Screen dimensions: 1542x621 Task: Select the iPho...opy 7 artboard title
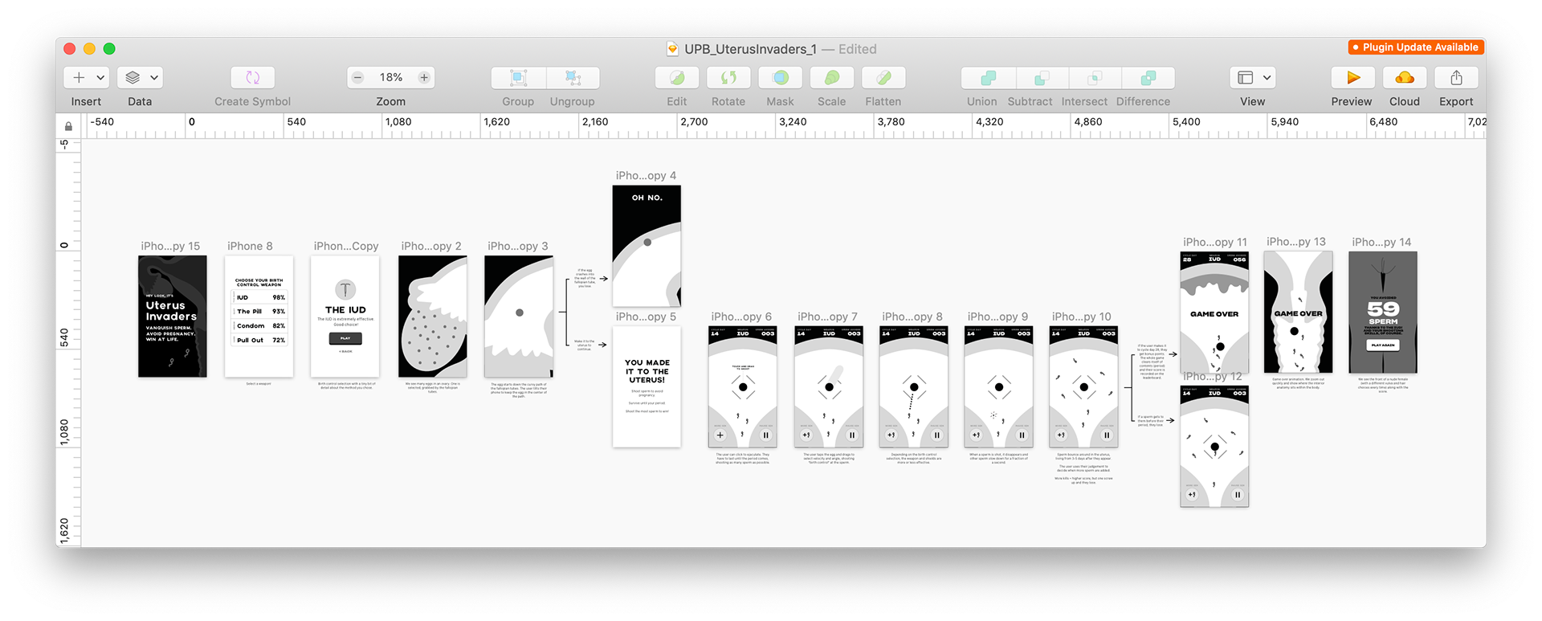click(827, 317)
